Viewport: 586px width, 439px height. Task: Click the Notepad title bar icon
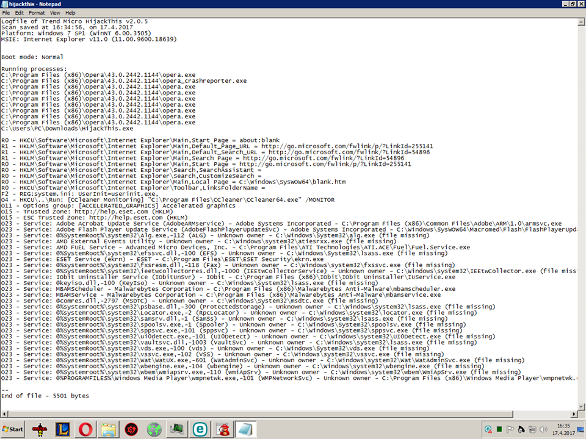[x=4, y=4]
